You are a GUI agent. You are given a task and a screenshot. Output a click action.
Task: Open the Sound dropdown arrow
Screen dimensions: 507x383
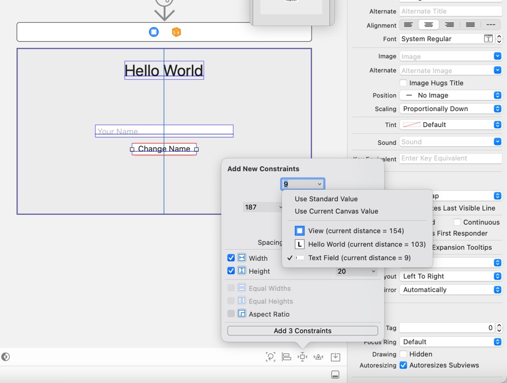click(498, 142)
